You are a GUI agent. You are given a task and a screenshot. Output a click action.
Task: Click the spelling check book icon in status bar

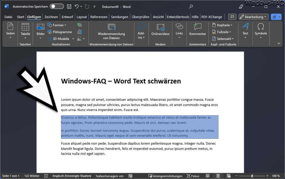coord(46,176)
